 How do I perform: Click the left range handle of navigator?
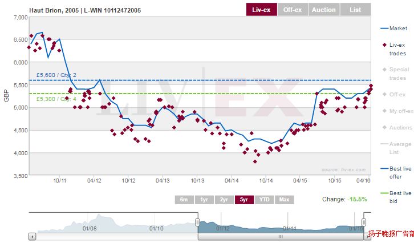(197, 222)
